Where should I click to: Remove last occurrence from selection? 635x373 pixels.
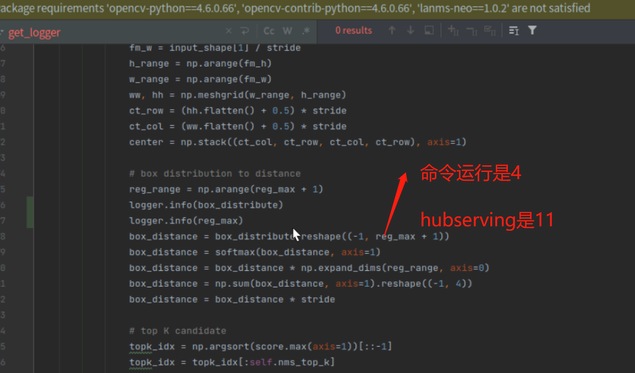(x=472, y=30)
